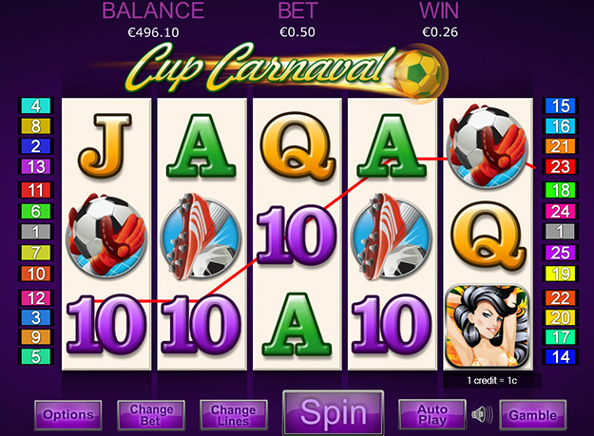This screenshot has height=436, width=594.
Task: Select payline 23 red marker
Action: pos(560,166)
